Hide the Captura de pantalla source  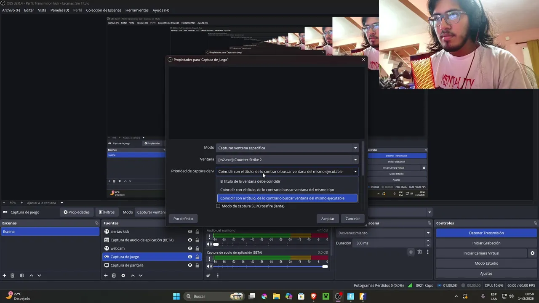tap(190, 265)
